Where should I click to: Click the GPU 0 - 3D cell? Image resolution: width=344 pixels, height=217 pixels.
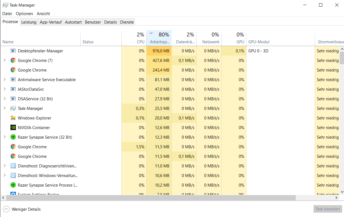[x=280, y=51]
